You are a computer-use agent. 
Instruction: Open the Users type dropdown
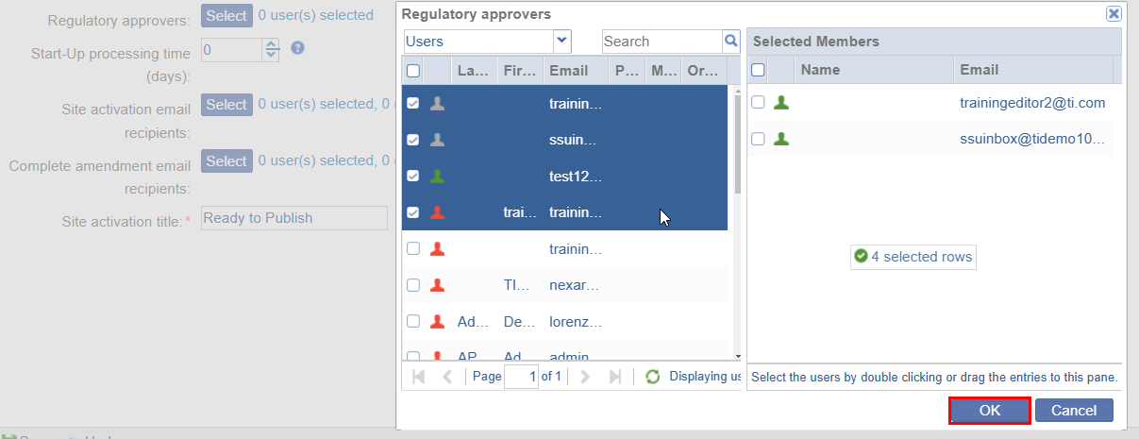click(562, 41)
